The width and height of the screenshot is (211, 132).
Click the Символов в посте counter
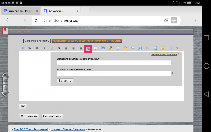coord(37,41)
